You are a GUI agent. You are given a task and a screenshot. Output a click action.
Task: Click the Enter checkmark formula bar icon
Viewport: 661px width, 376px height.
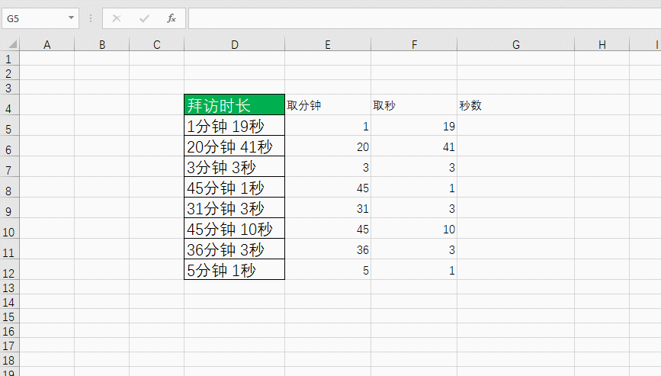[x=144, y=18]
